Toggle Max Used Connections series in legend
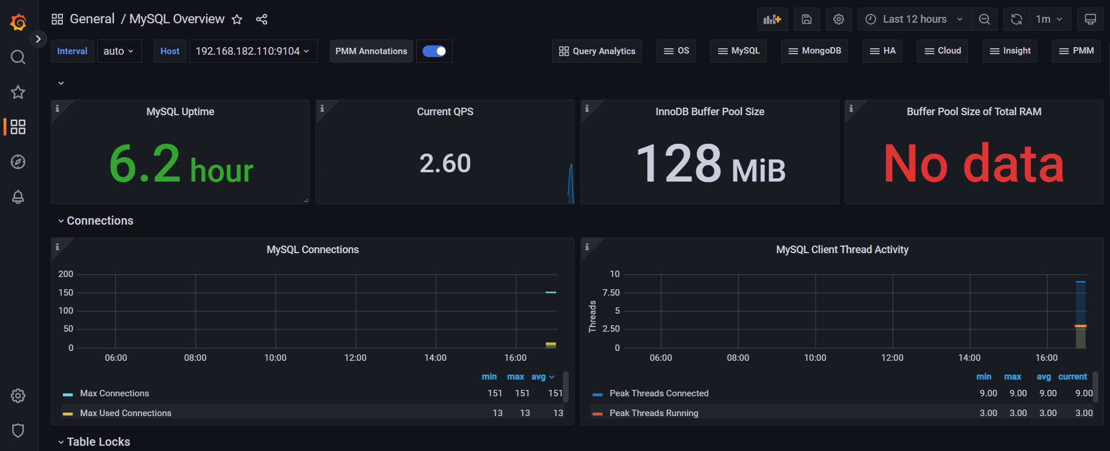1110x451 pixels. (x=126, y=413)
